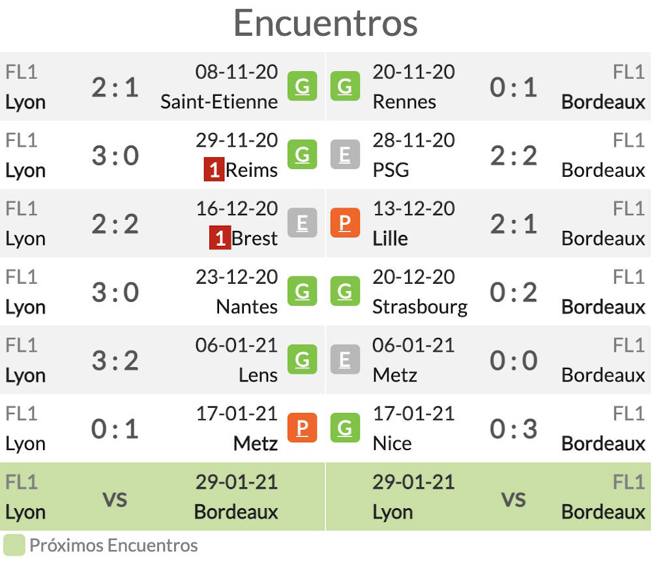Image resolution: width=652 pixels, height=561 pixels.
Task: Open the gray E badge for PSG match
Action: tap(345, 155)
